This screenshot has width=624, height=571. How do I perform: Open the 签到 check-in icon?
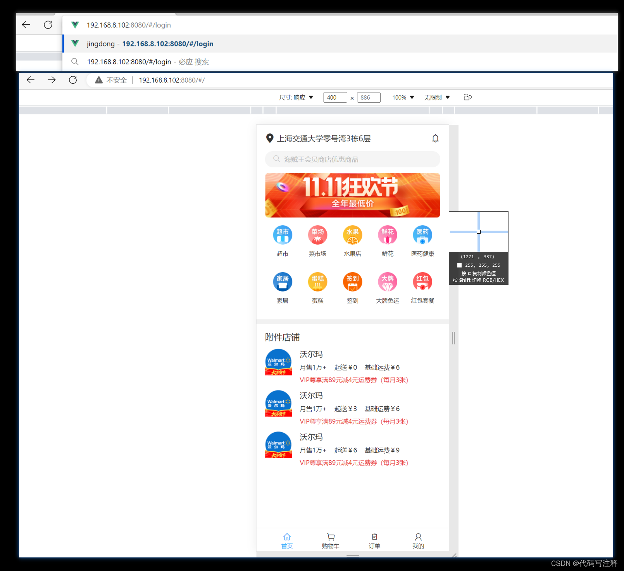click(353, 282)
